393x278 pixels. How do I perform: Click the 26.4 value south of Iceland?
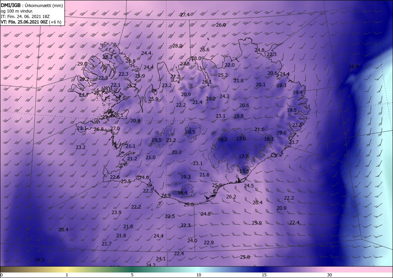point(257,203)
